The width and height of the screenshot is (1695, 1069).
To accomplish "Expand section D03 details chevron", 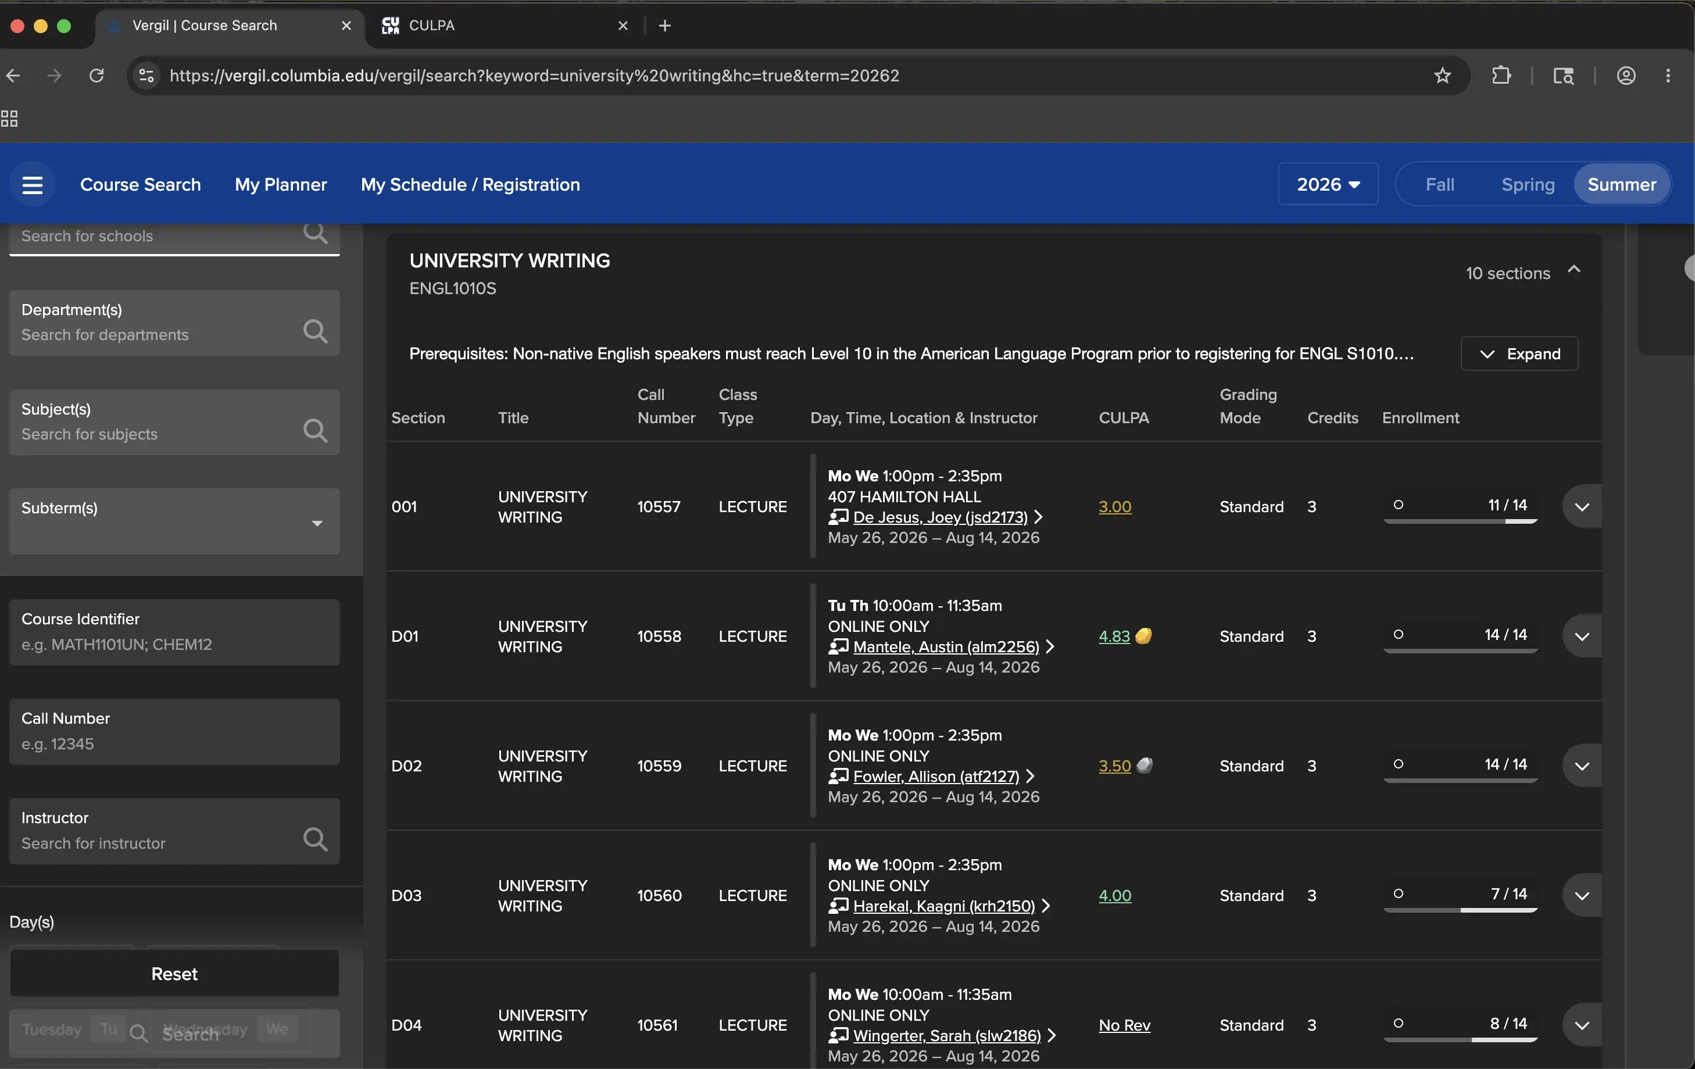I will coord(1582,895).
